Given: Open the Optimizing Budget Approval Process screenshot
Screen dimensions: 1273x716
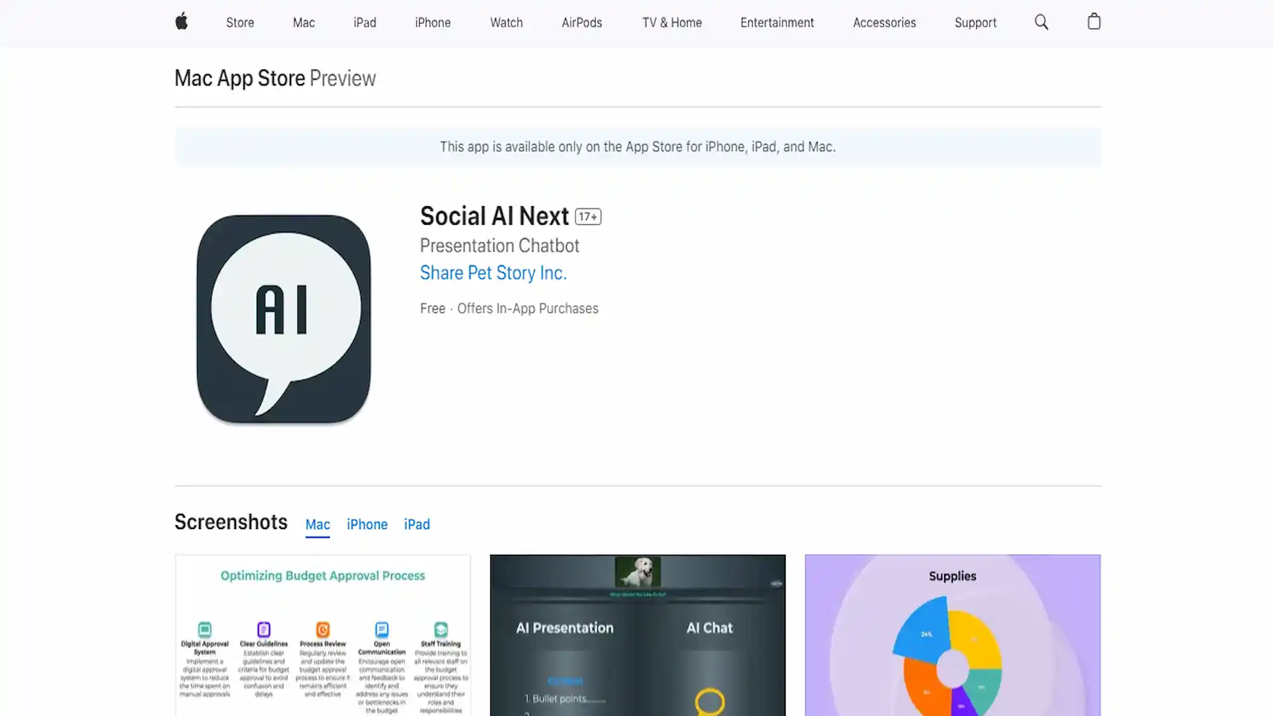Looking at the screenshot, I should point(323,635).
